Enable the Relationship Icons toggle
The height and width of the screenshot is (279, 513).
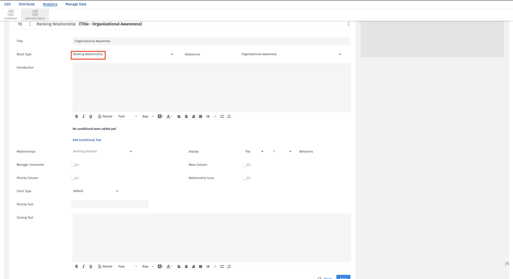[x=247, y=178]
